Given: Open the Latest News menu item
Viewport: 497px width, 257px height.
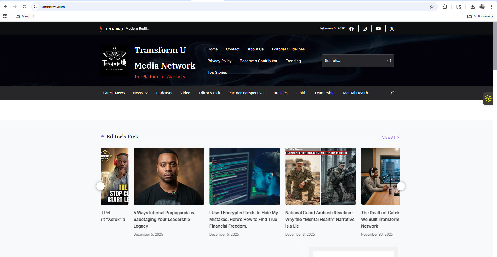Looking at the screenshot, I should [x=114, y=93].
